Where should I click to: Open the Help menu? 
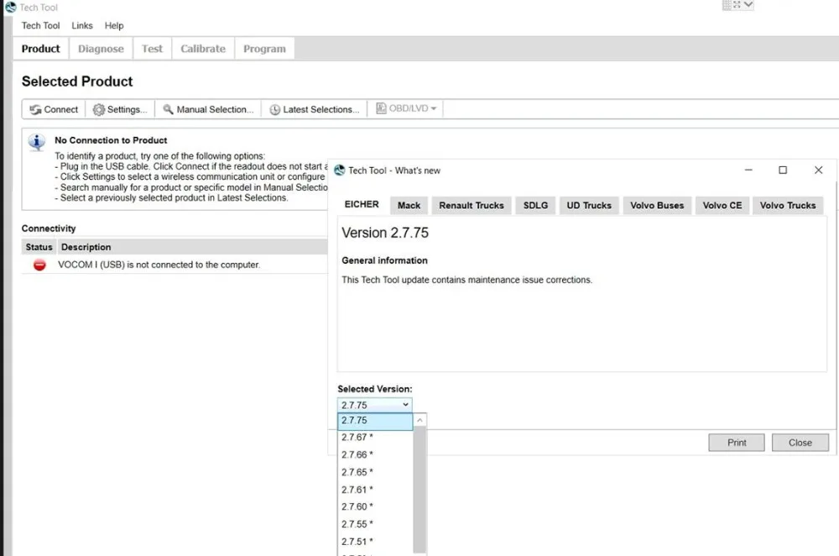[114, 26]
